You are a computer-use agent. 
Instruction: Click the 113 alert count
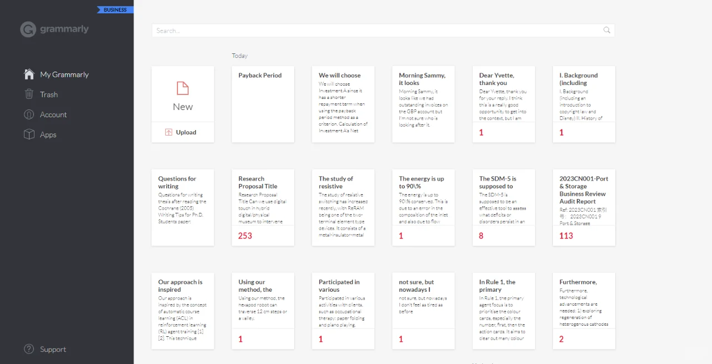coord(566,236)
